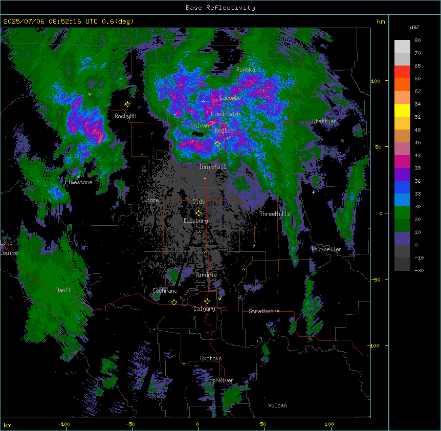Click the Innisfail city label
This screenshot has width=441, height=431.
point(212,167)
